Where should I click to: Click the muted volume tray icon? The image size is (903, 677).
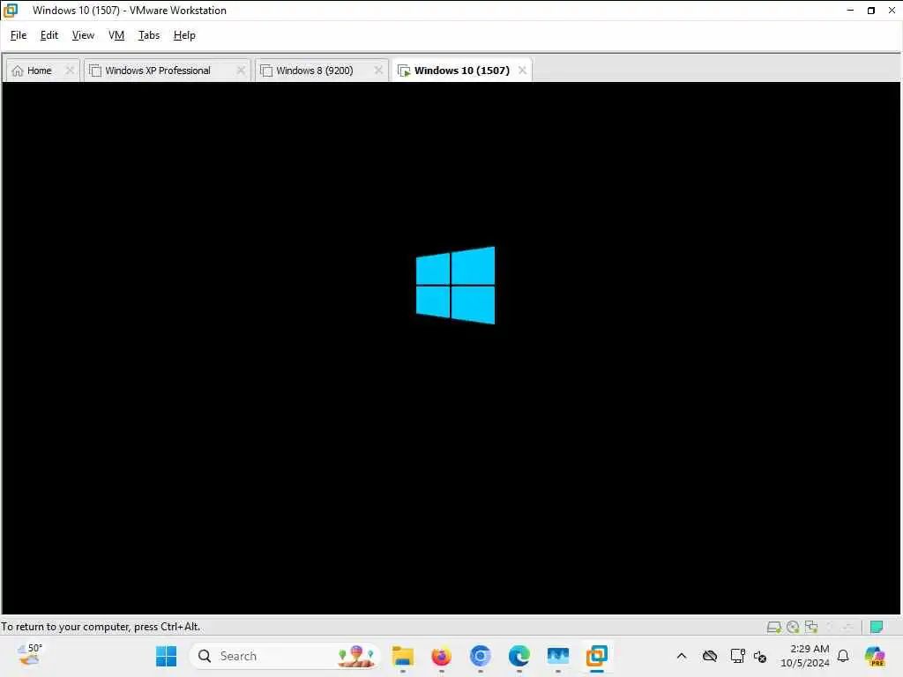click(759, 656)
